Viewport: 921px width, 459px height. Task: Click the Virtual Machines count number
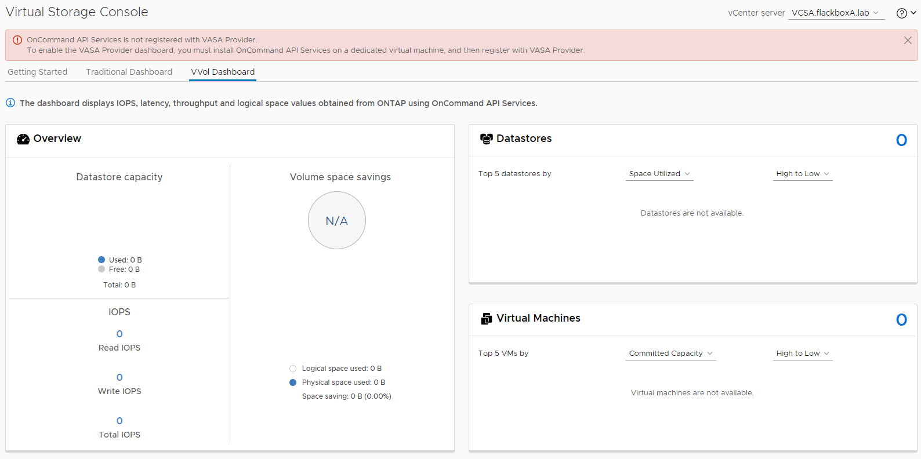pos(901,319)
